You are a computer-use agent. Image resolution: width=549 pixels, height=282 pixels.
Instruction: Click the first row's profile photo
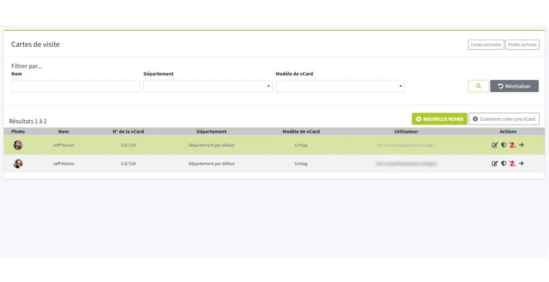(18, 145)
